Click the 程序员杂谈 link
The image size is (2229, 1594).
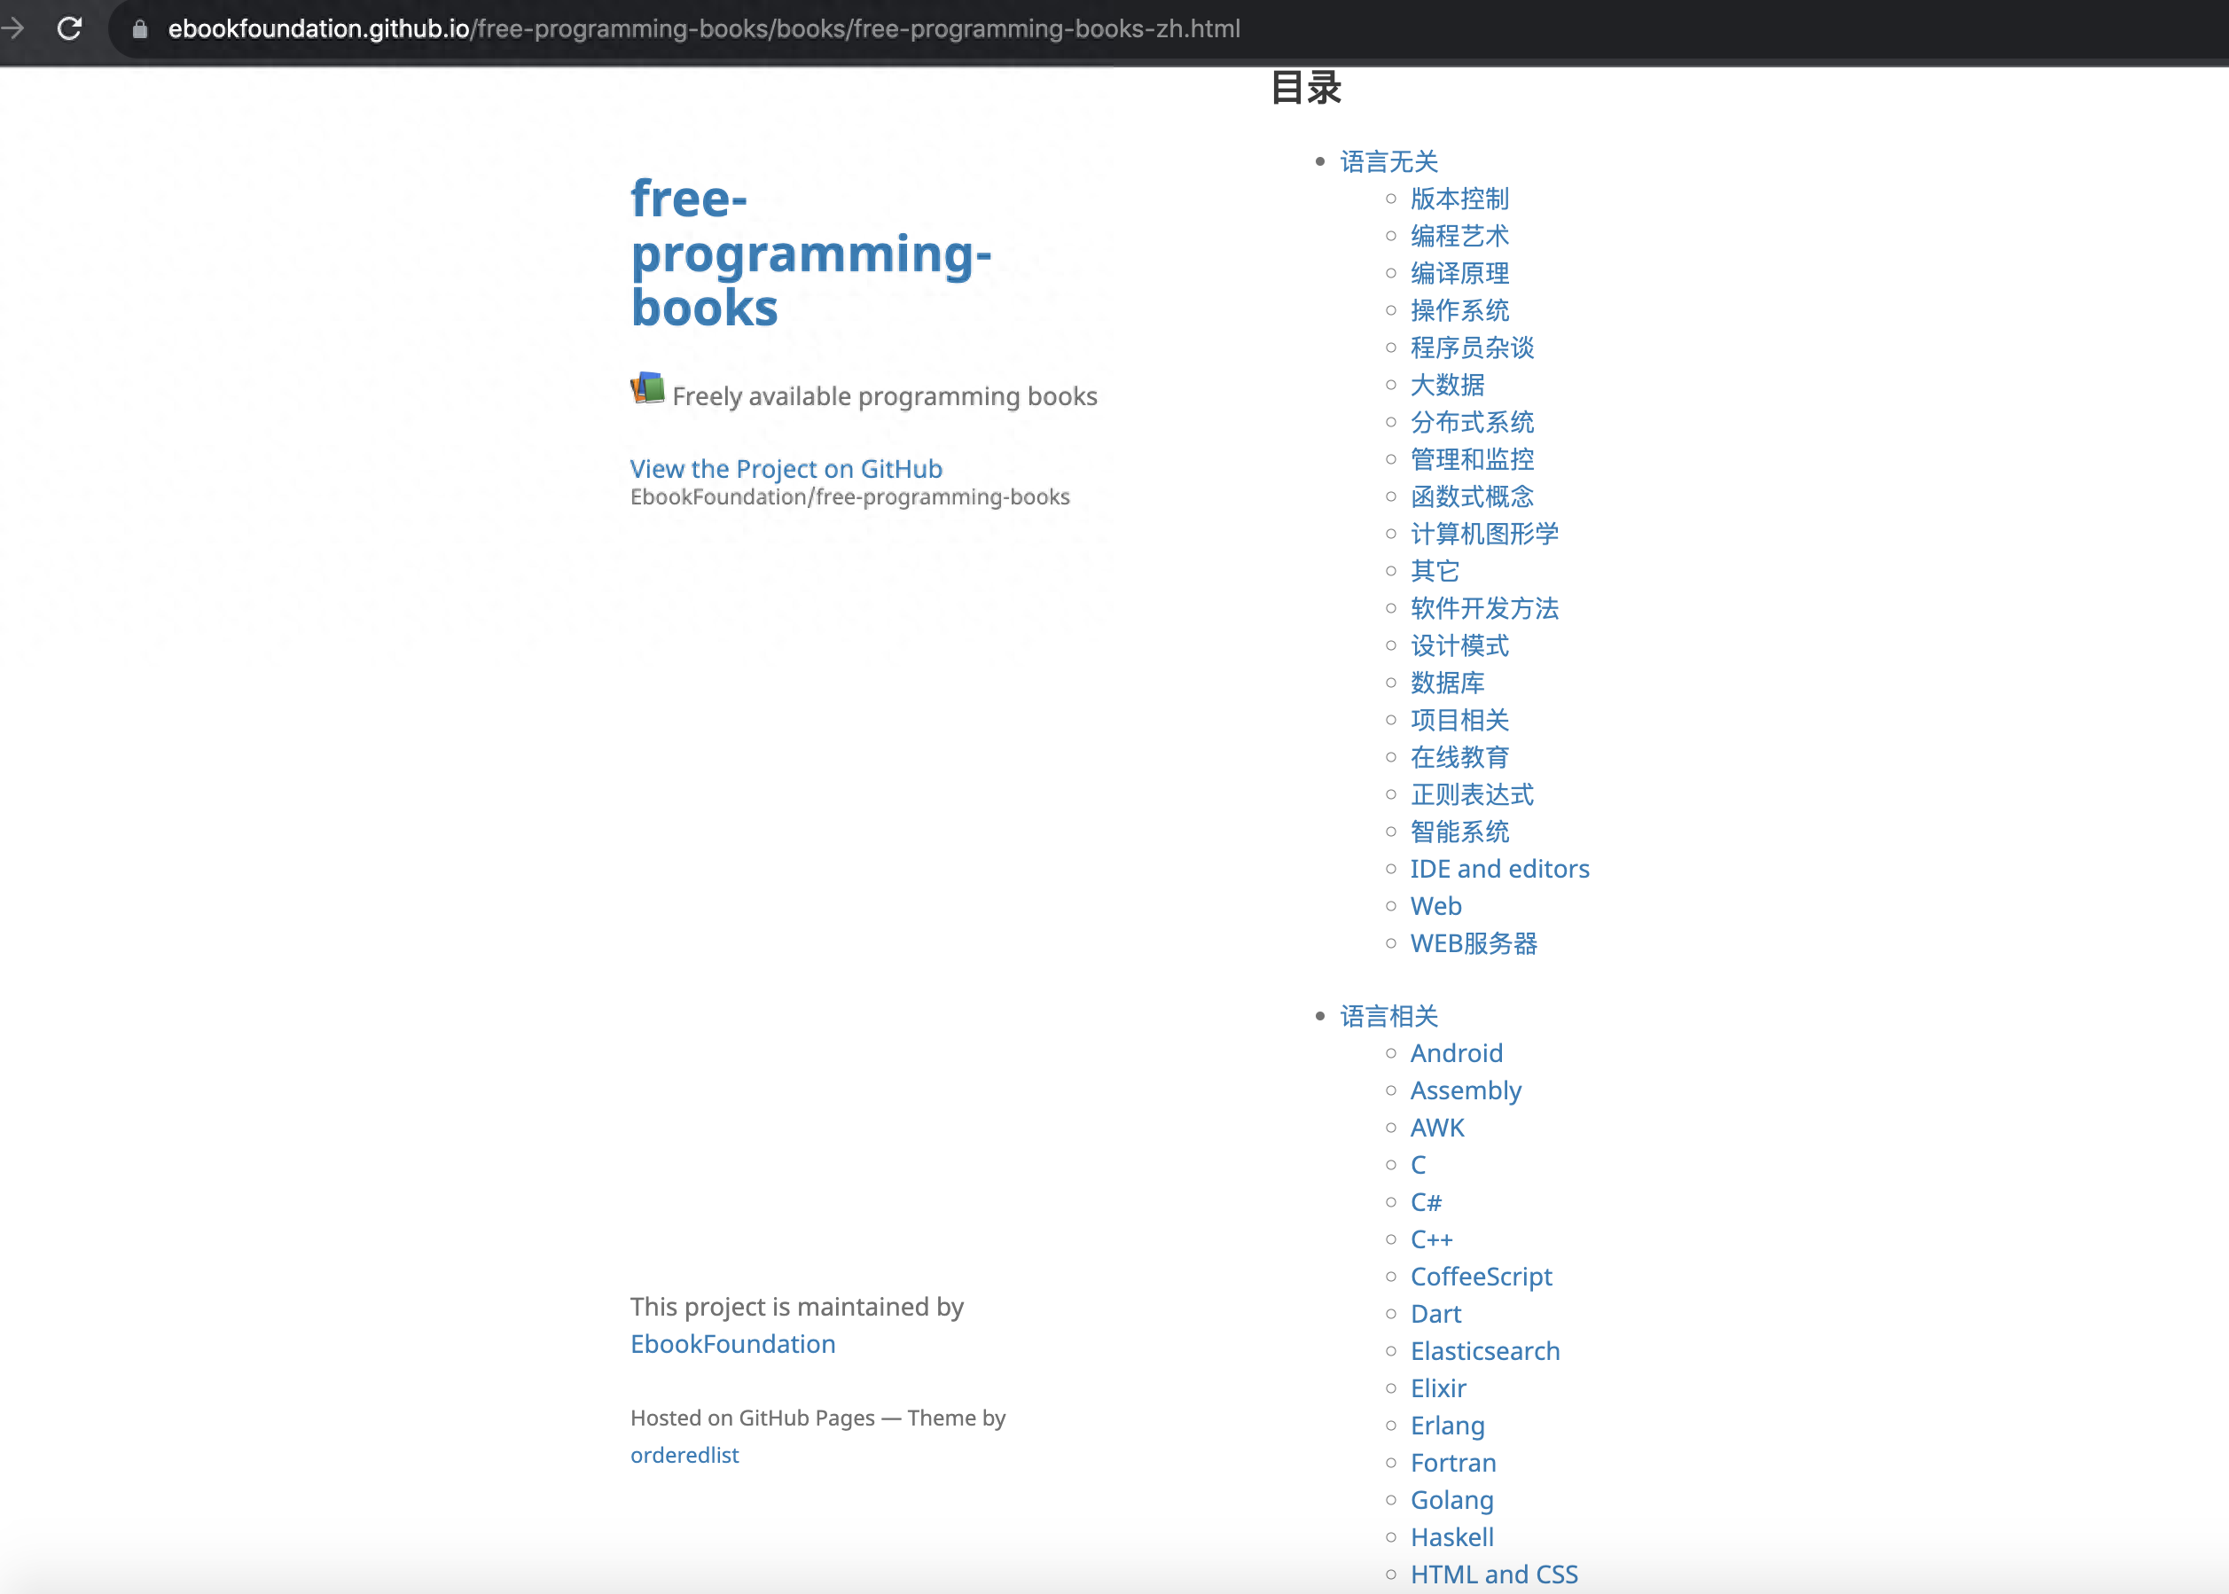pos(1473,348)
